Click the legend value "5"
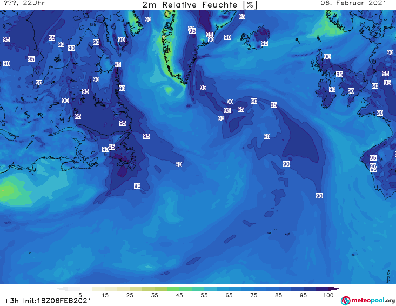The width and height of the screenshot is (396, 306). 80,295
